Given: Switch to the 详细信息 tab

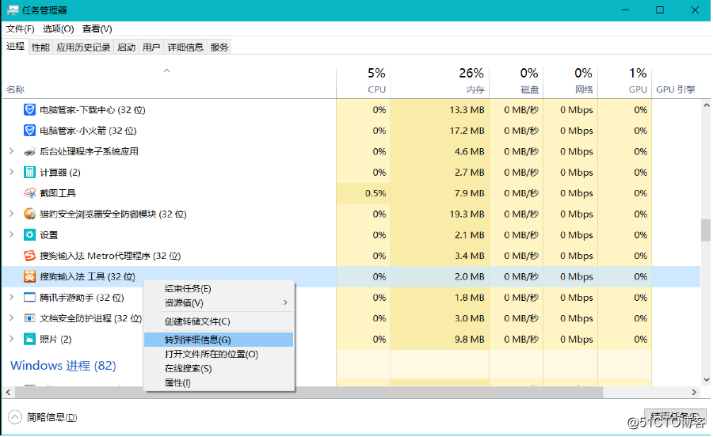Looking at the screenshot, I should click(185, 47).
